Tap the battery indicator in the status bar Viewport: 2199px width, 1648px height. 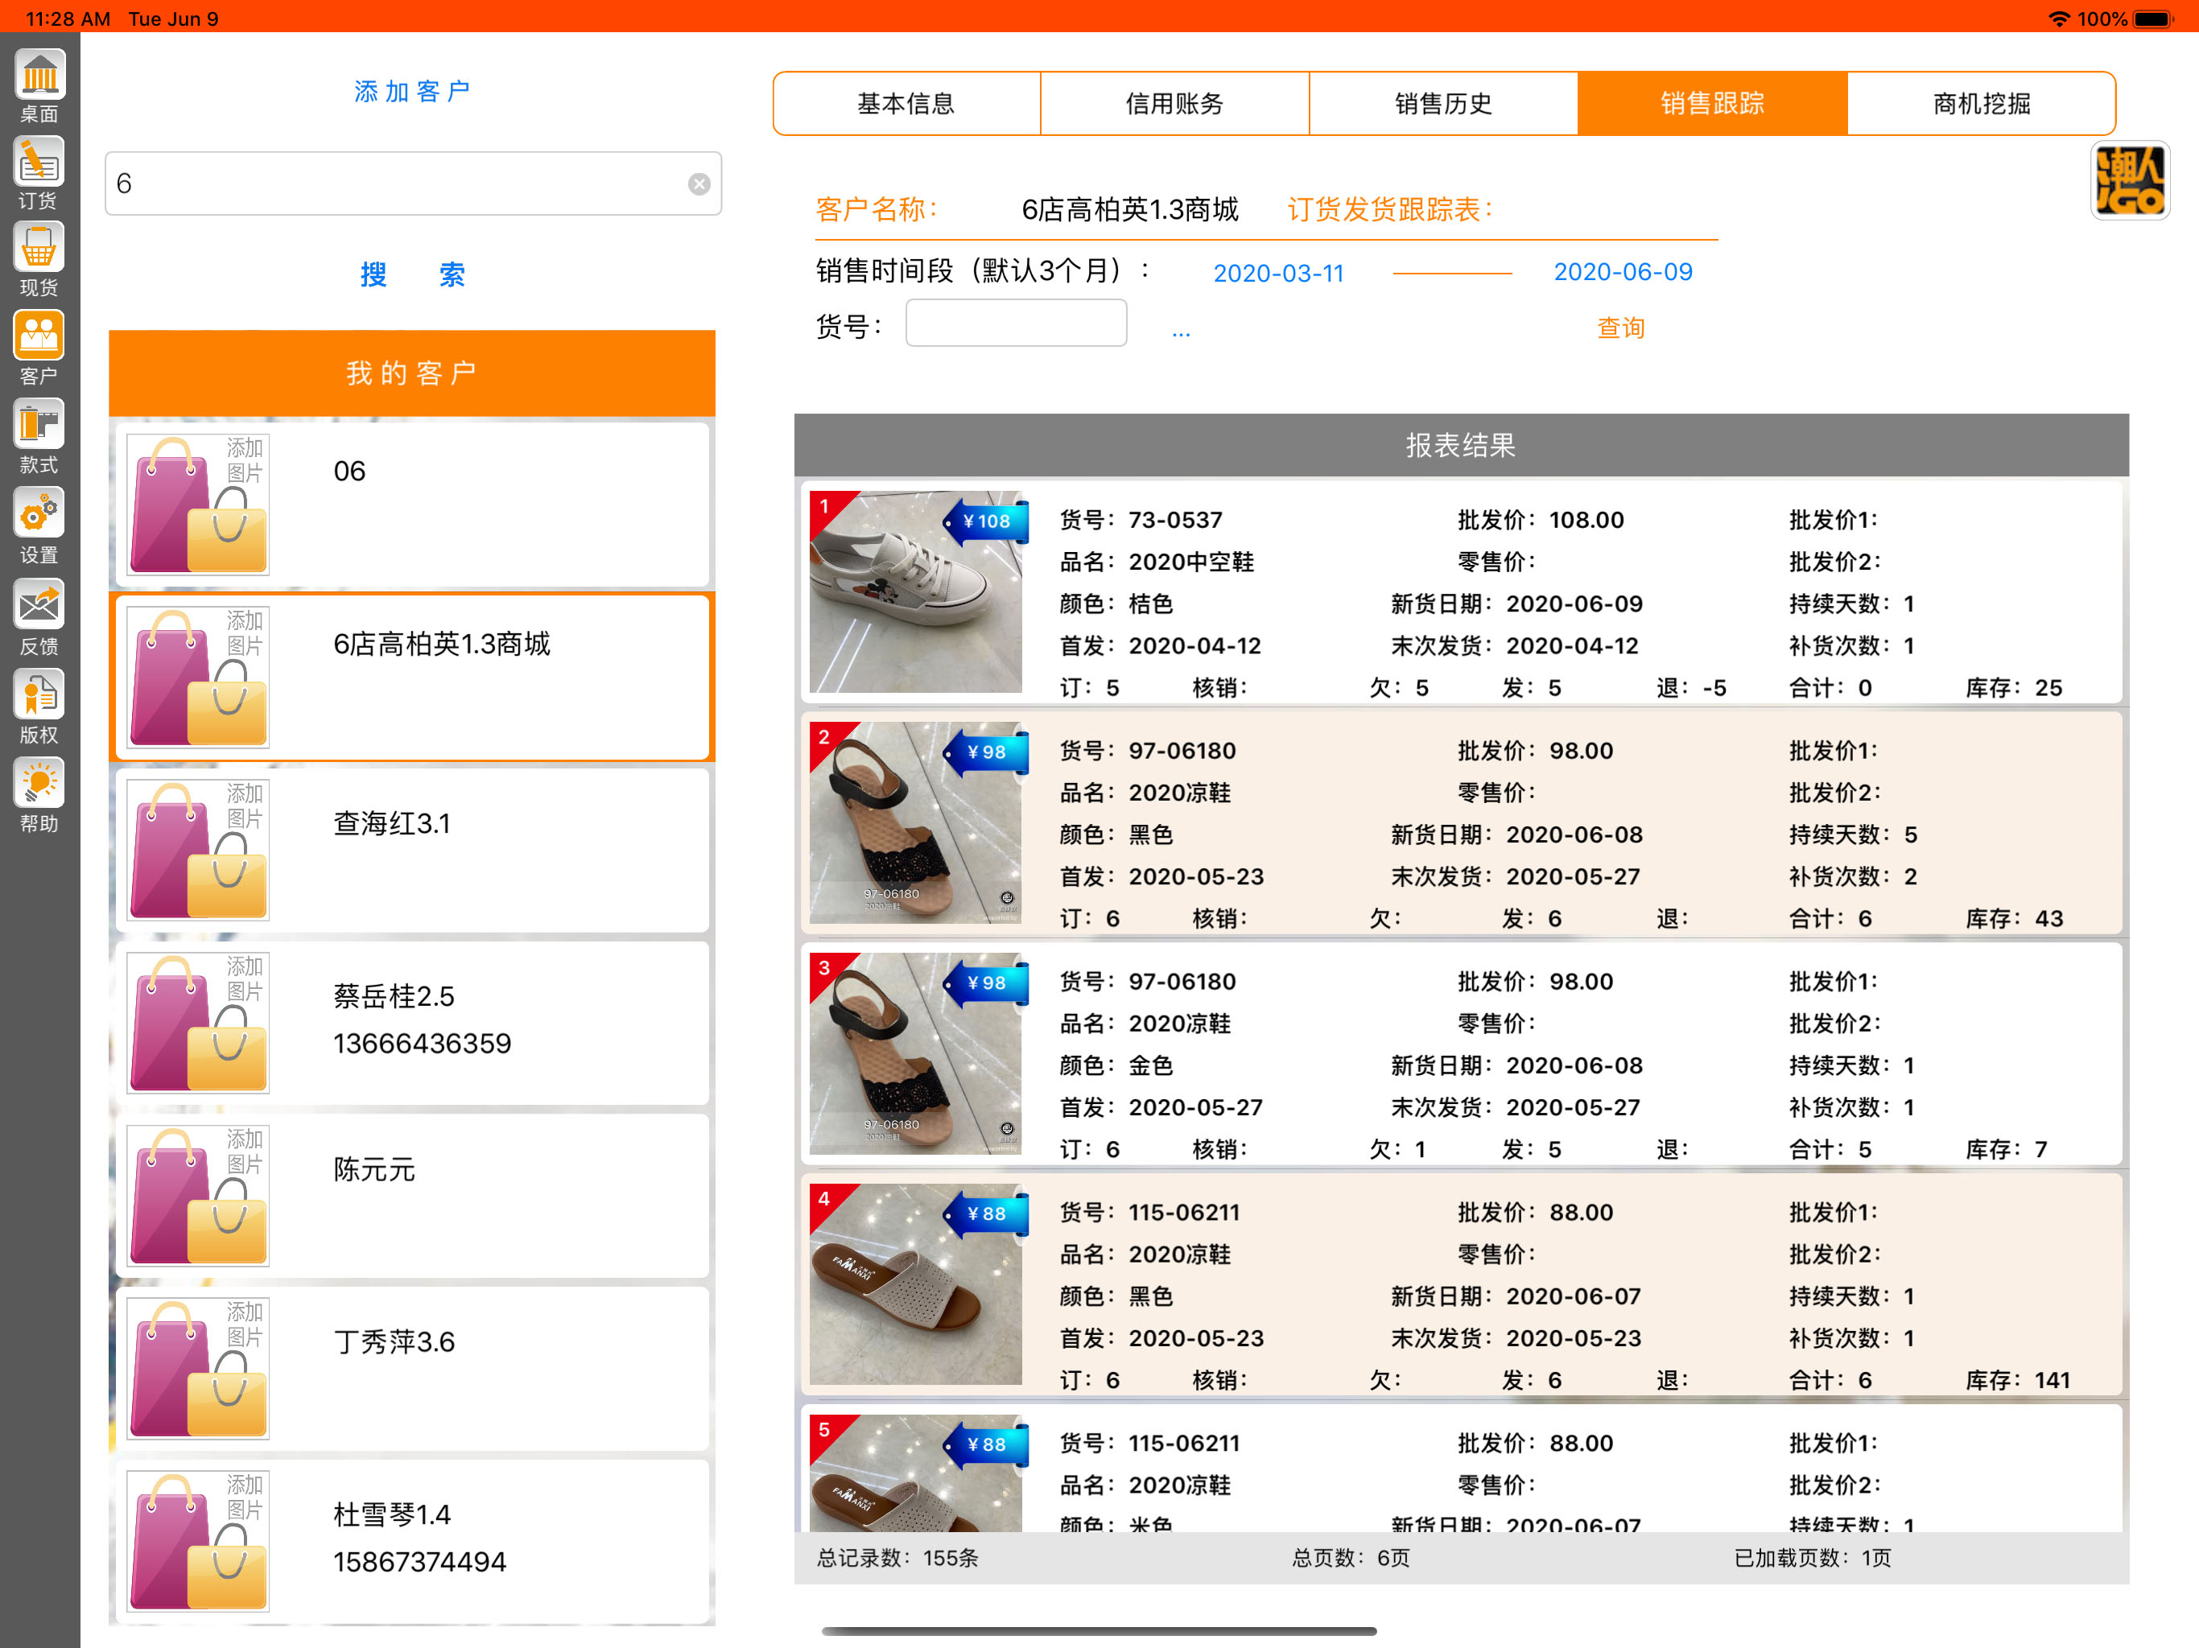pyautogui.click(x=2154, y=19)
